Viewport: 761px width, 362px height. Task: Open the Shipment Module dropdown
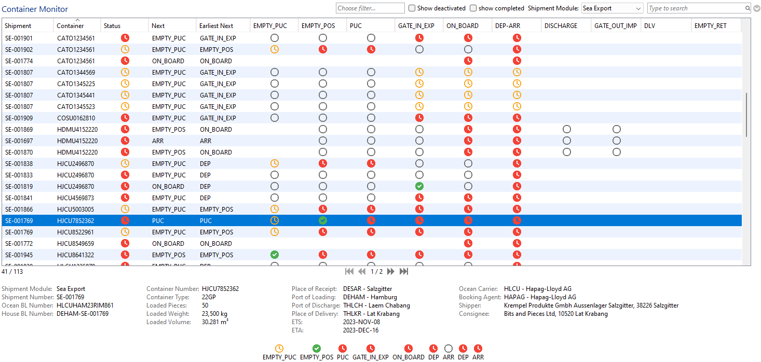pos(612,8)
